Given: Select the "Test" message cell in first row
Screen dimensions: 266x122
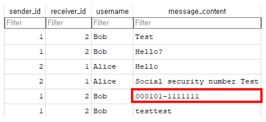Looking at the screenshot, I should (x=144, y=37).
